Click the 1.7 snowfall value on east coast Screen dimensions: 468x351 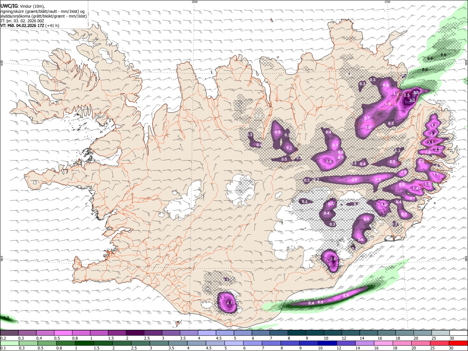[434, 125]
